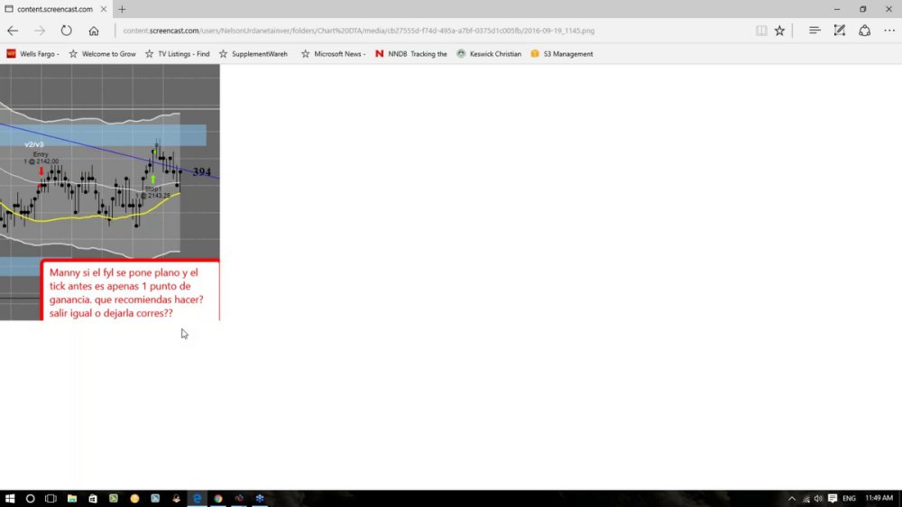Open File Explorer from taskbar

(x=72, y=498)
